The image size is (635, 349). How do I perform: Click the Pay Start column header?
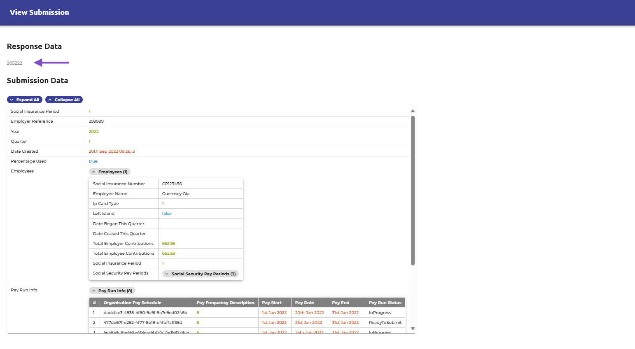tap(275, 302)
